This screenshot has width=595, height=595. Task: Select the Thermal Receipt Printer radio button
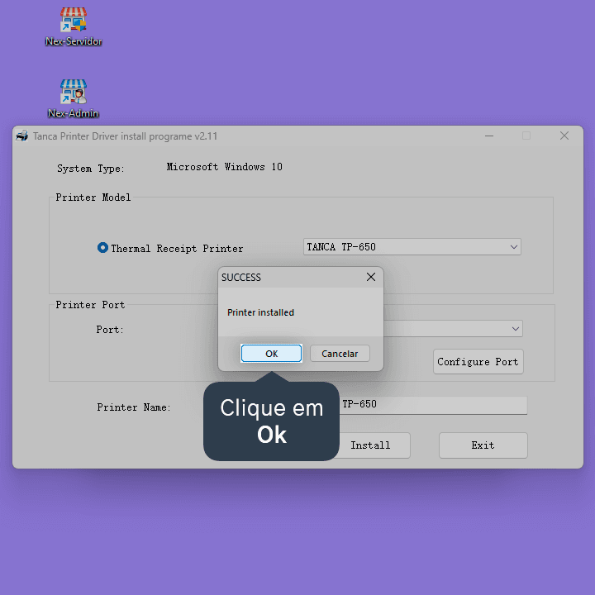[x=102, y=248]
